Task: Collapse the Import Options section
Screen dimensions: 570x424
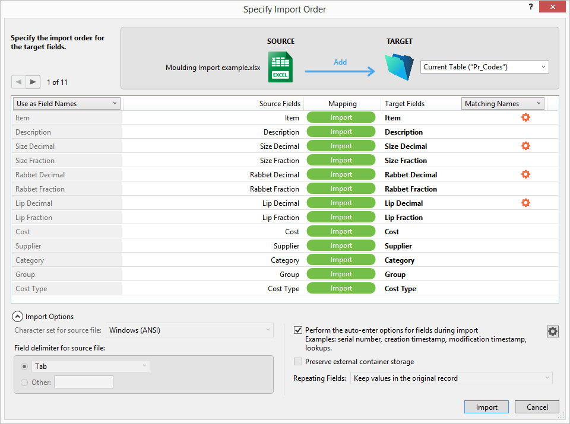Action: (17, 317)
